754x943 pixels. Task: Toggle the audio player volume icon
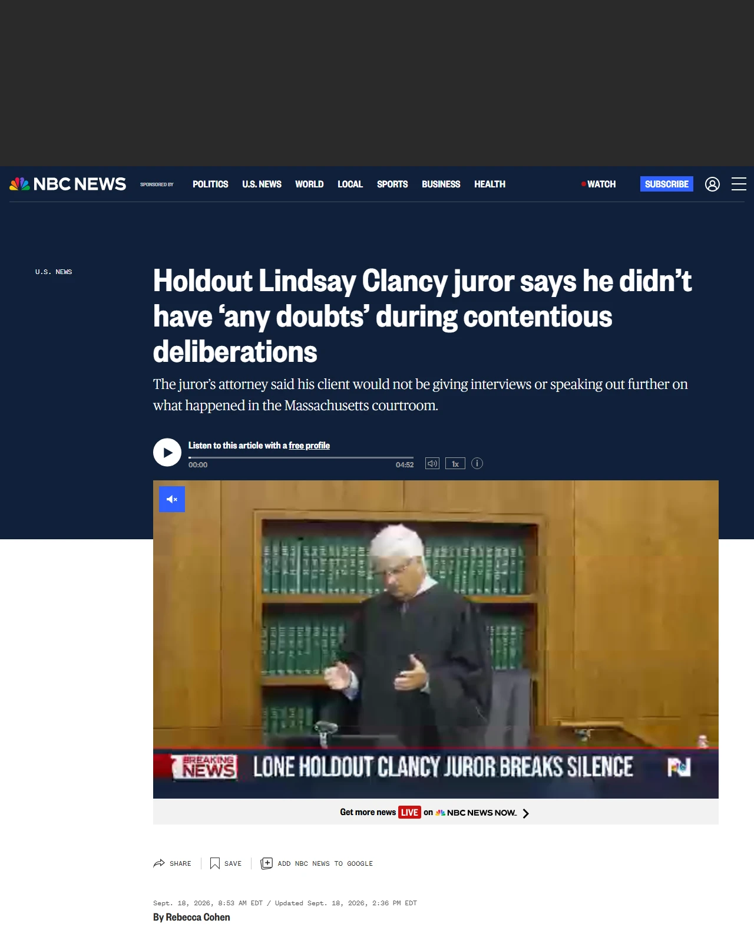pyautogui.click(x=432, y=463)
